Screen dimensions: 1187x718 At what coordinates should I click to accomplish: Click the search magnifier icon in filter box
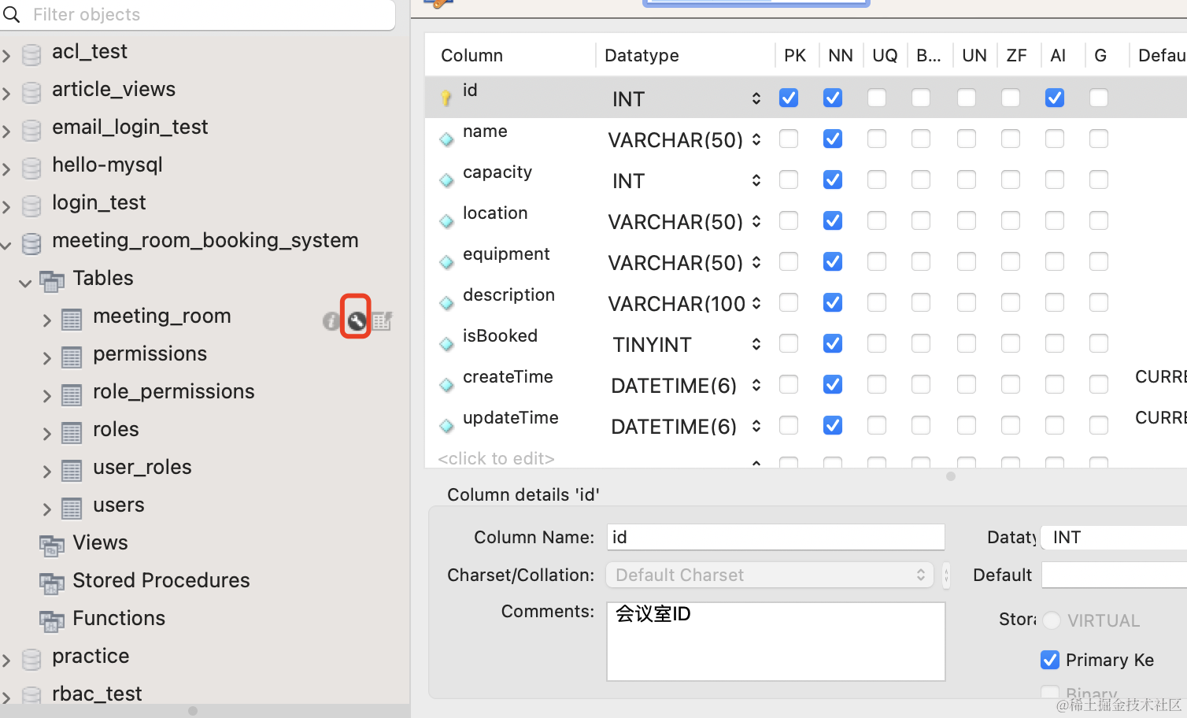(13, 14)
